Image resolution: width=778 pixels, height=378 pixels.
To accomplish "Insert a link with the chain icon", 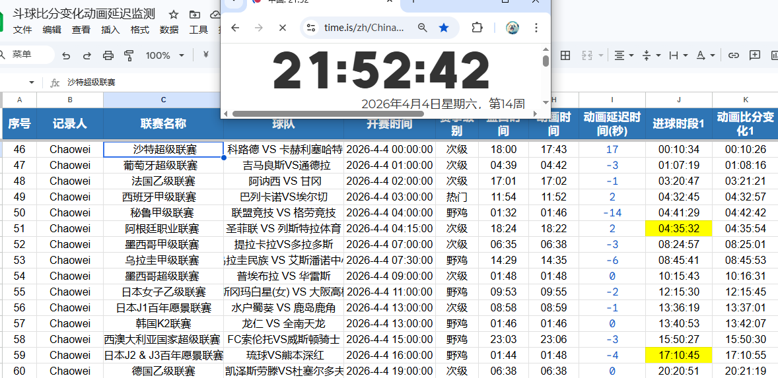I will [x=733, y=55].
